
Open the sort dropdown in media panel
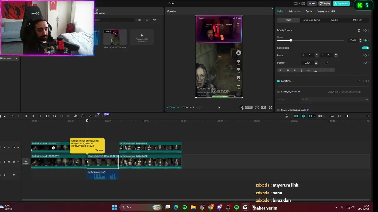[148, 20]
